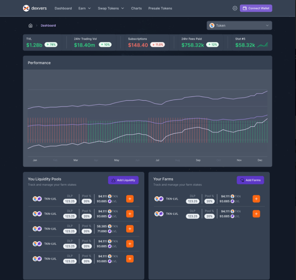Screen dimensions: 296x280
Task: Open the Token selector dropdown
Action: pos(239,25)
